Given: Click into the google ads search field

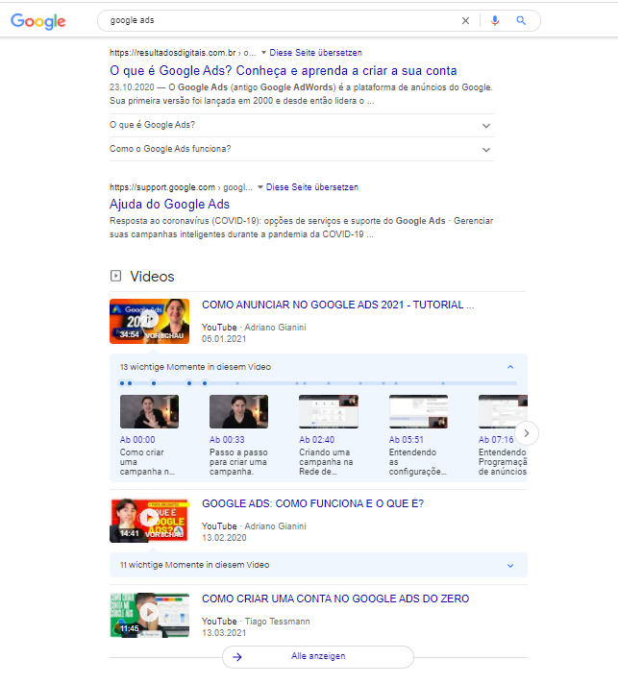Looking at the screenshot, I should coord(280,20).
